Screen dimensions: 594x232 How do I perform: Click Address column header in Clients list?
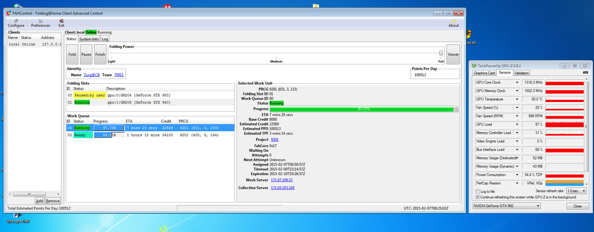click(x=48, y=38)
